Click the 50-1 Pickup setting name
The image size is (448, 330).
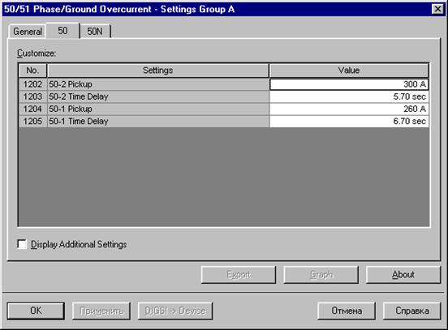pyautogui.click(x=158, y=109)
